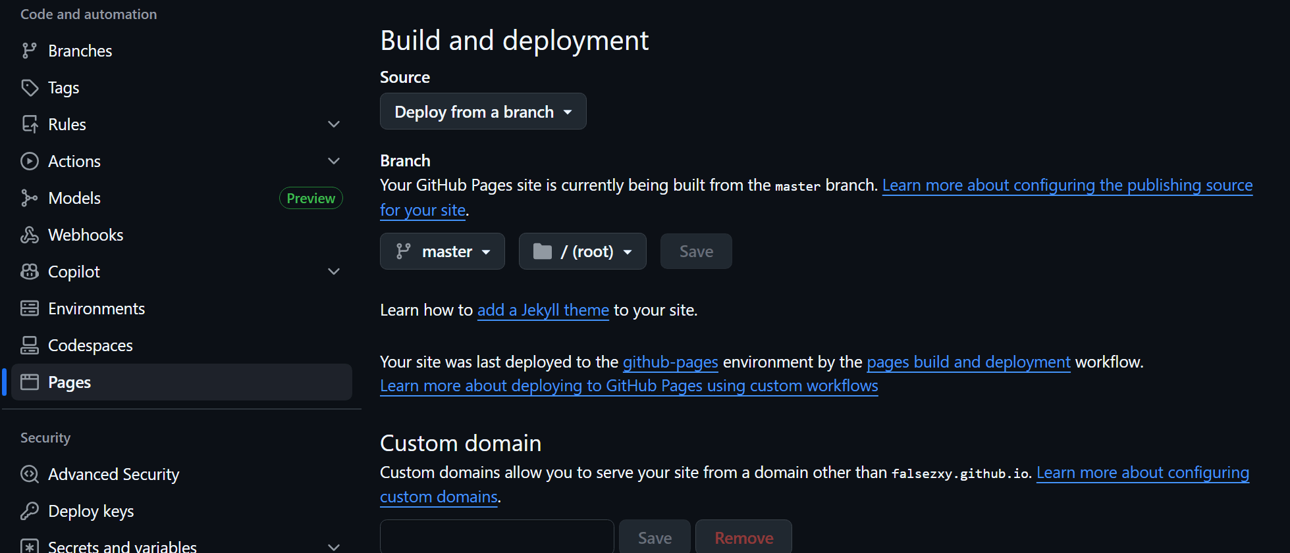
Task: Open pages build and deployment workflow link
Action: 968,362
